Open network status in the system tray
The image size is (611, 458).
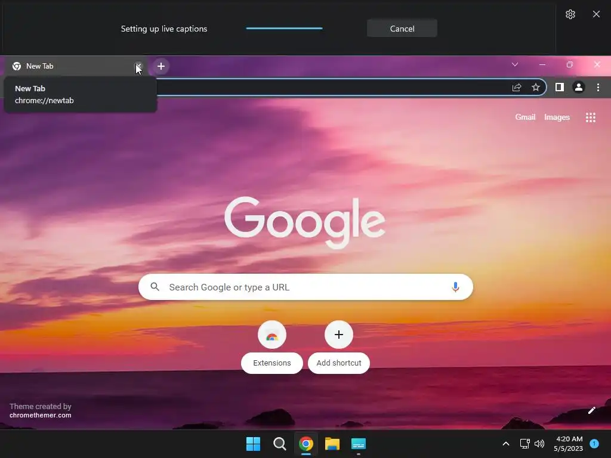(x=525, y=444)
